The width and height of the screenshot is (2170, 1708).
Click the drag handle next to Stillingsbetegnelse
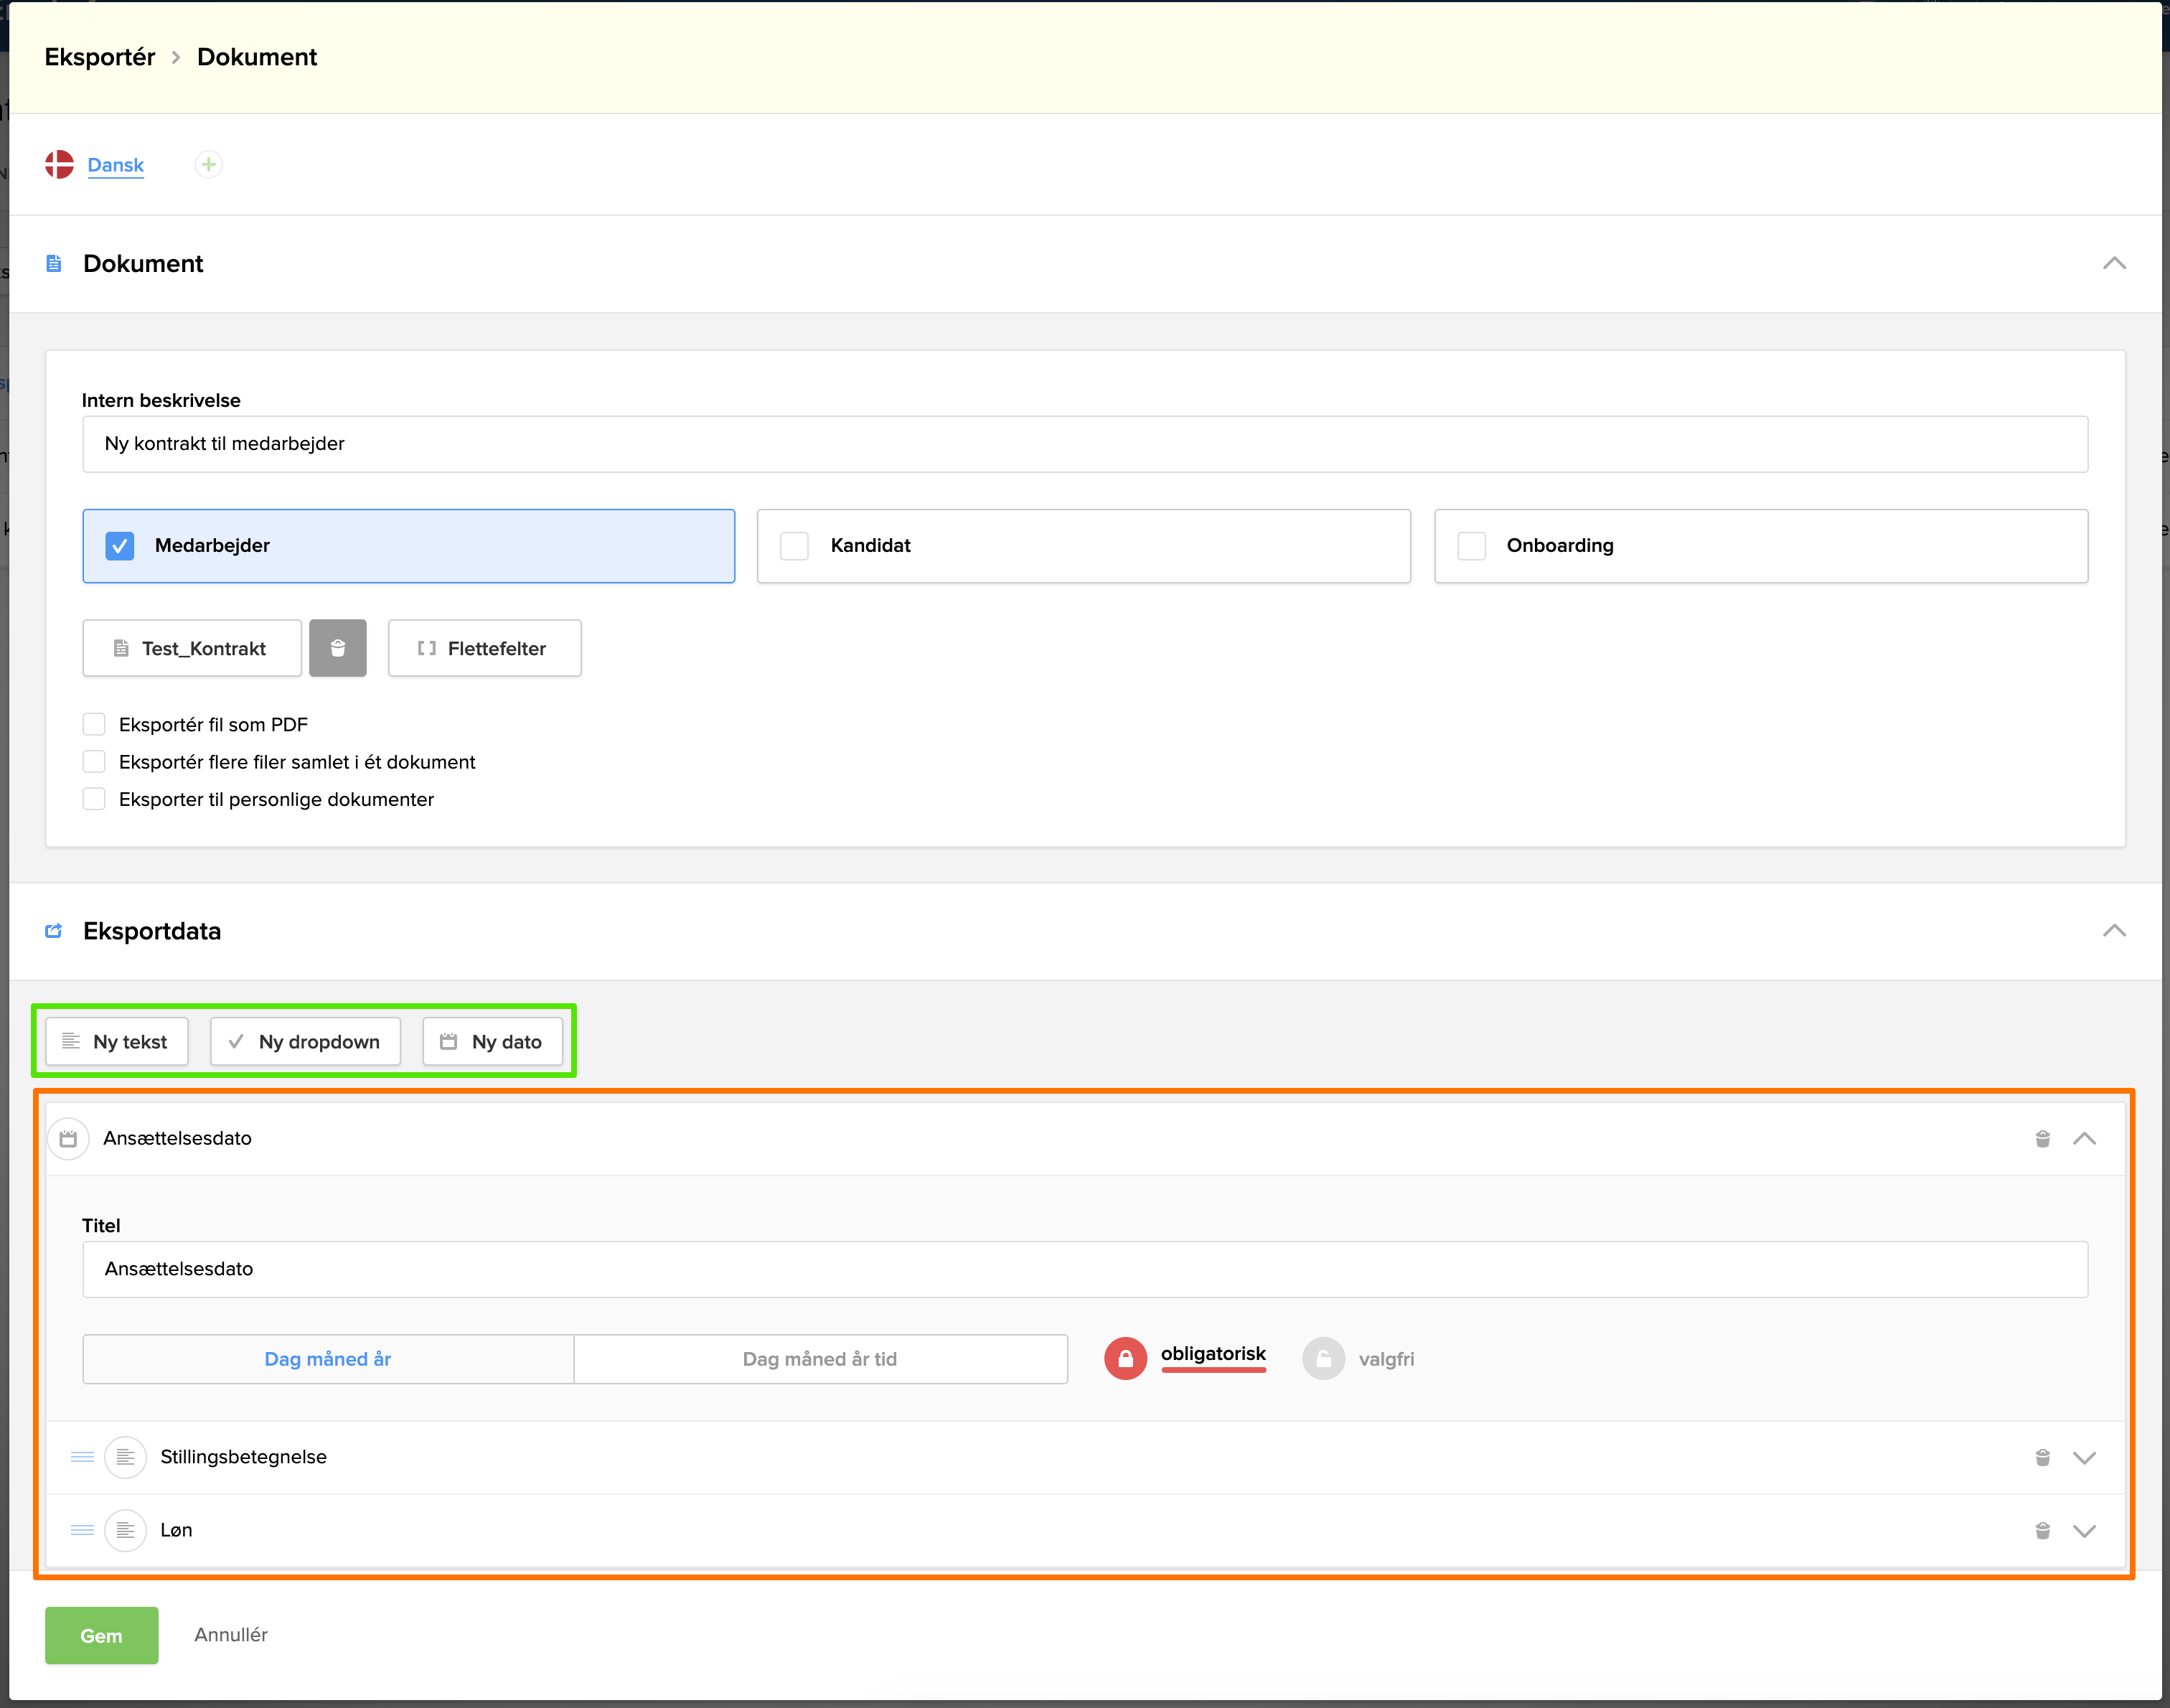(x=82, y=1457)
